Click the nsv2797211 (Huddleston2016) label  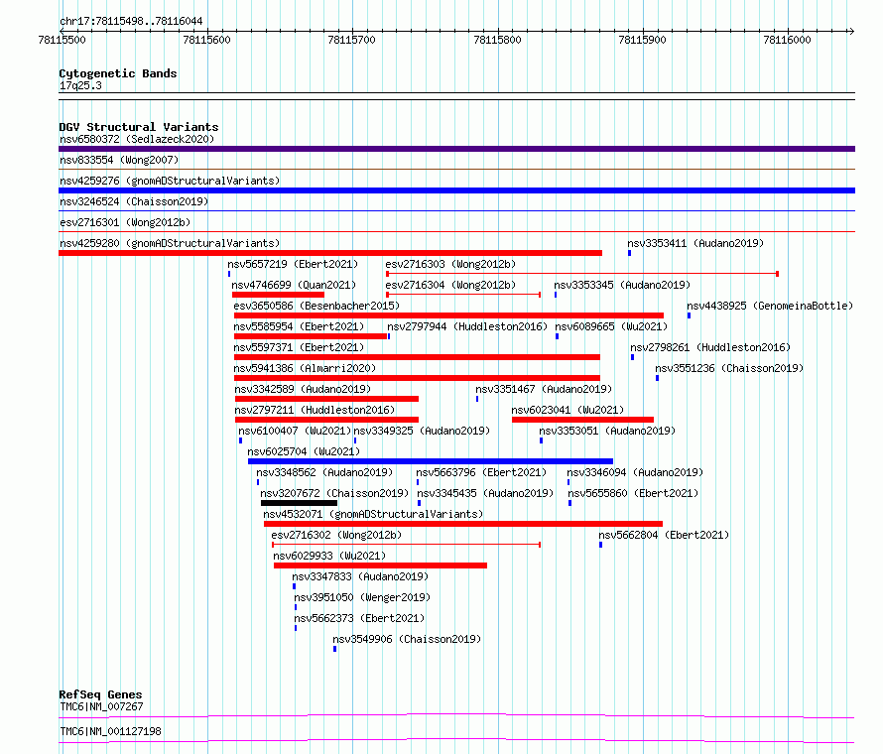pos(315,410)
